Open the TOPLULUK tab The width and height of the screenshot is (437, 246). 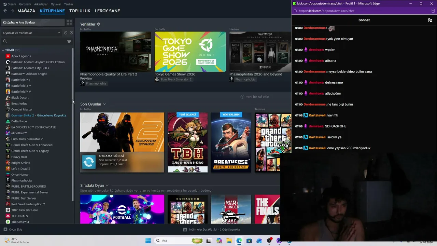click(80, 11)
